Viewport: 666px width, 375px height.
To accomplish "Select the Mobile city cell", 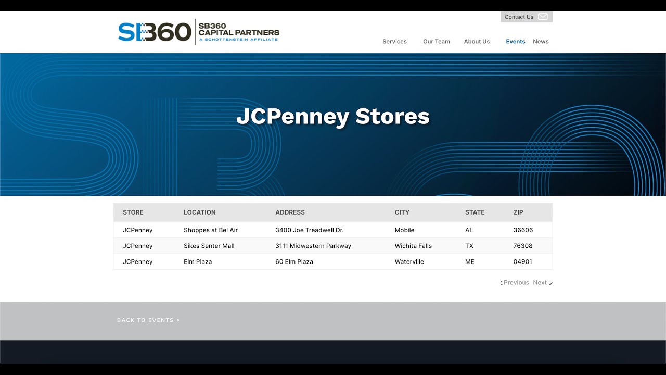I will (x=404, y=230).
